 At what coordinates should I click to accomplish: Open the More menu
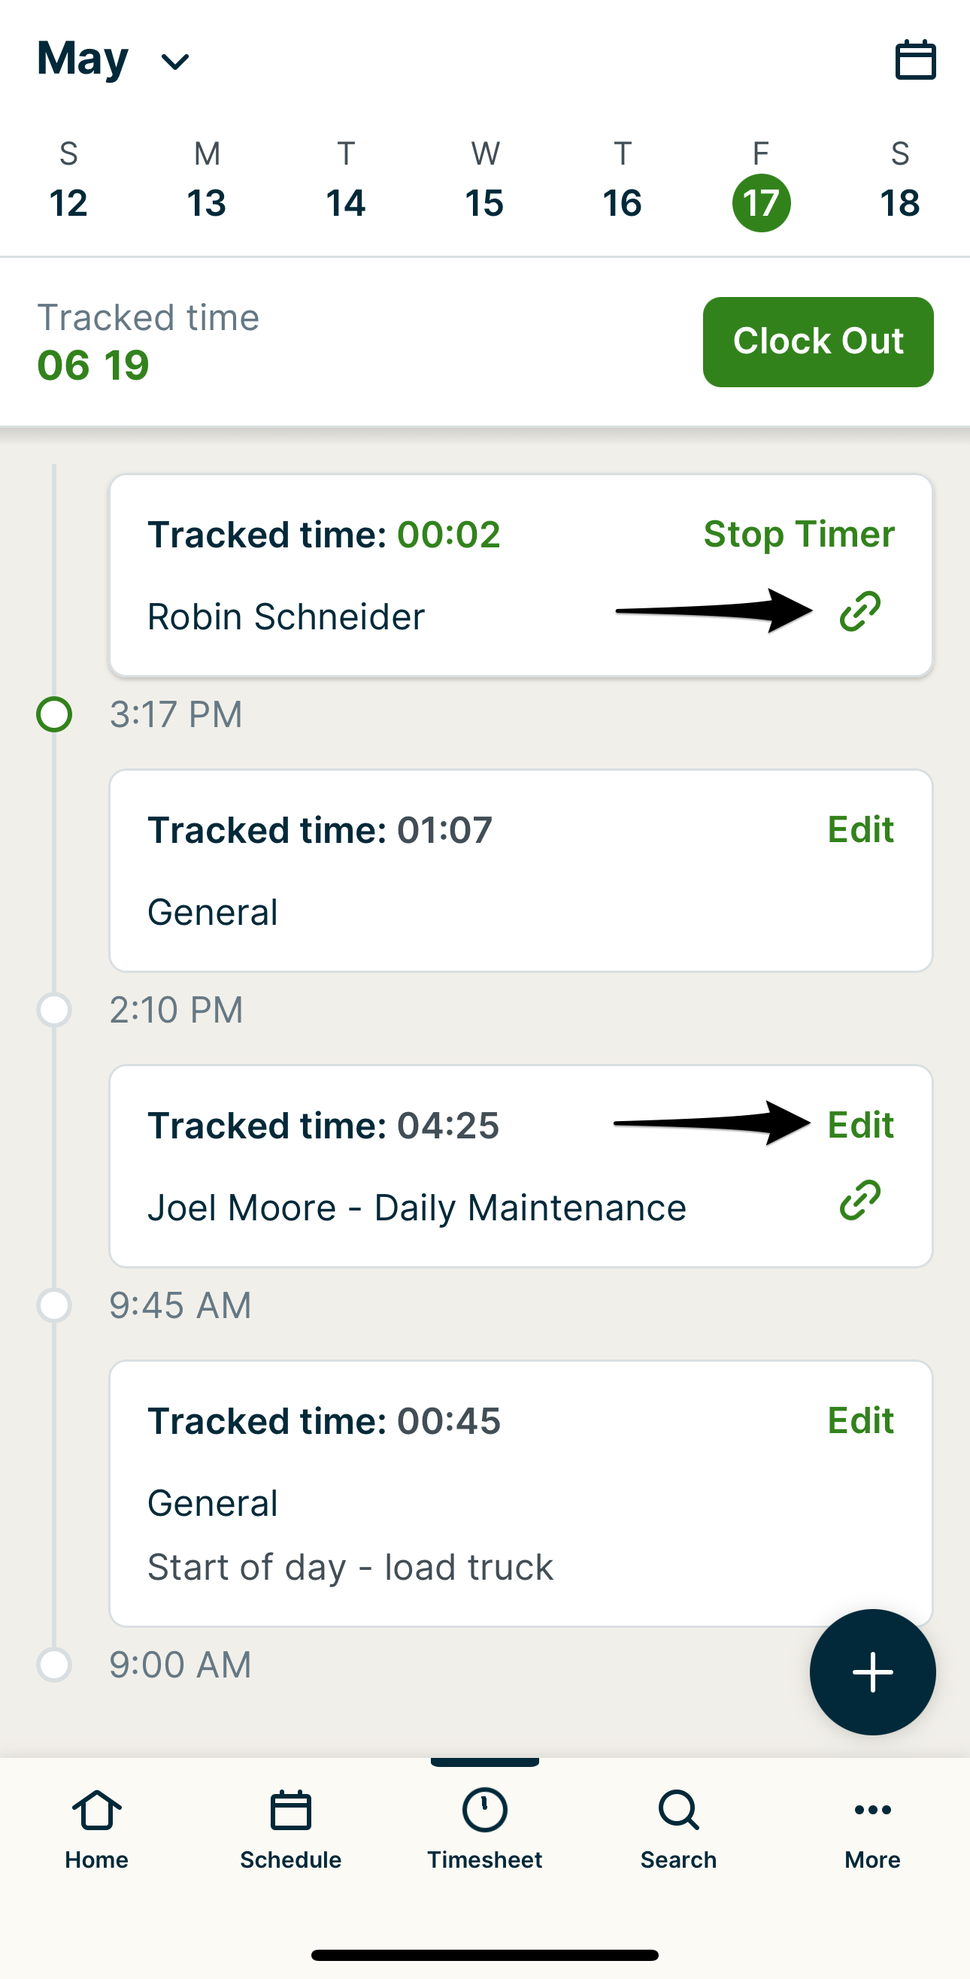point(872,1829)
